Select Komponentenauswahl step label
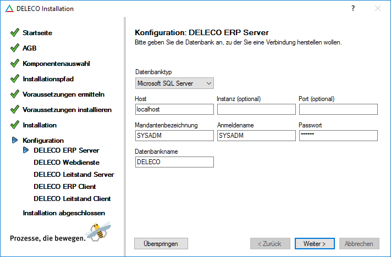The image size is (391, 257). click(56, 64)
